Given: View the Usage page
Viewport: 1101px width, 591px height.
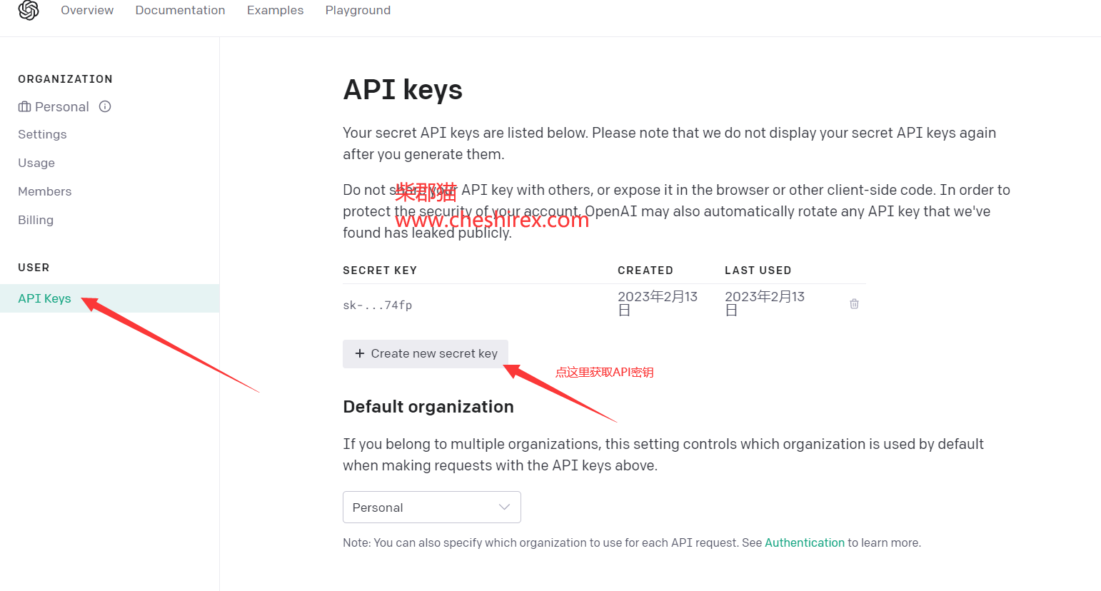Looking at the screenshot, I should pyautogui.click(x=36, y=163).
